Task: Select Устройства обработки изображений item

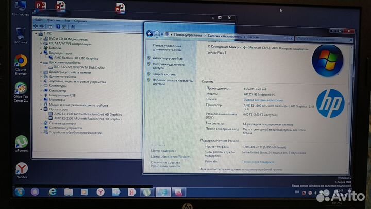Action: coord(75,133)
